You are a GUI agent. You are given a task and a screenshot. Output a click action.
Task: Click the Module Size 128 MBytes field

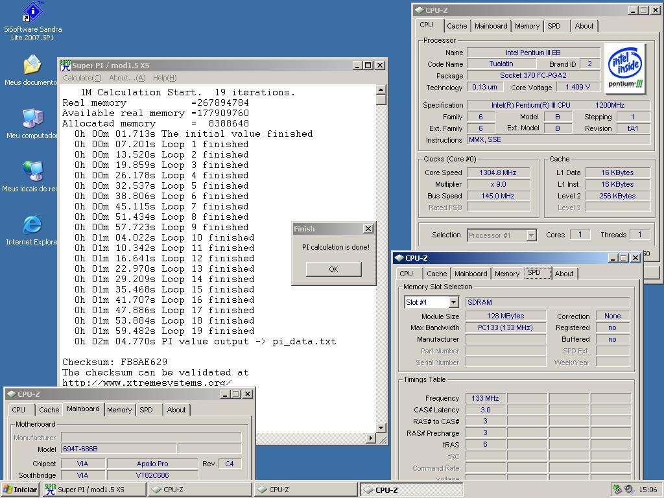pos(505,316)
